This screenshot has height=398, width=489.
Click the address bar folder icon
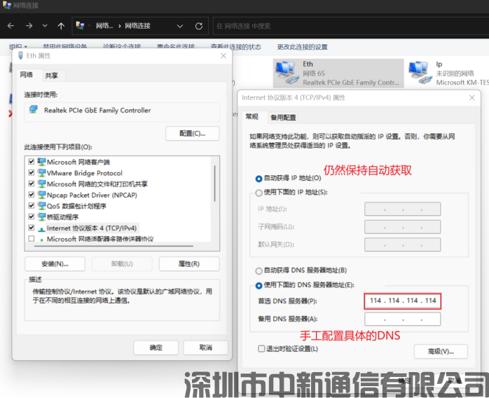(x=80, y=26)
